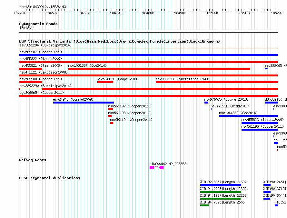Viewport: 287px width, 218px height.
Task: Click the 13q12.11 cytogenetic band label
Action: [x=27, y=28]
